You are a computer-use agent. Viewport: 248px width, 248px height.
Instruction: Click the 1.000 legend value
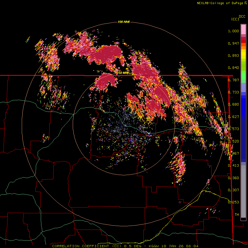(233, 31)
